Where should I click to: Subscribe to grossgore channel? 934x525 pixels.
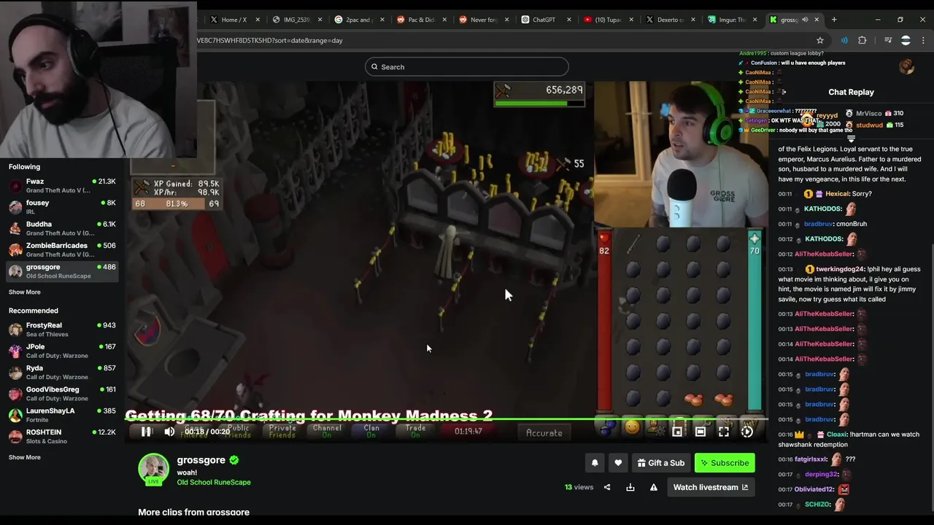pyautogui.click(x=725, y=463)
